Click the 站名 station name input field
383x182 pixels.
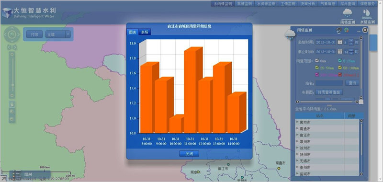[329, 83]
